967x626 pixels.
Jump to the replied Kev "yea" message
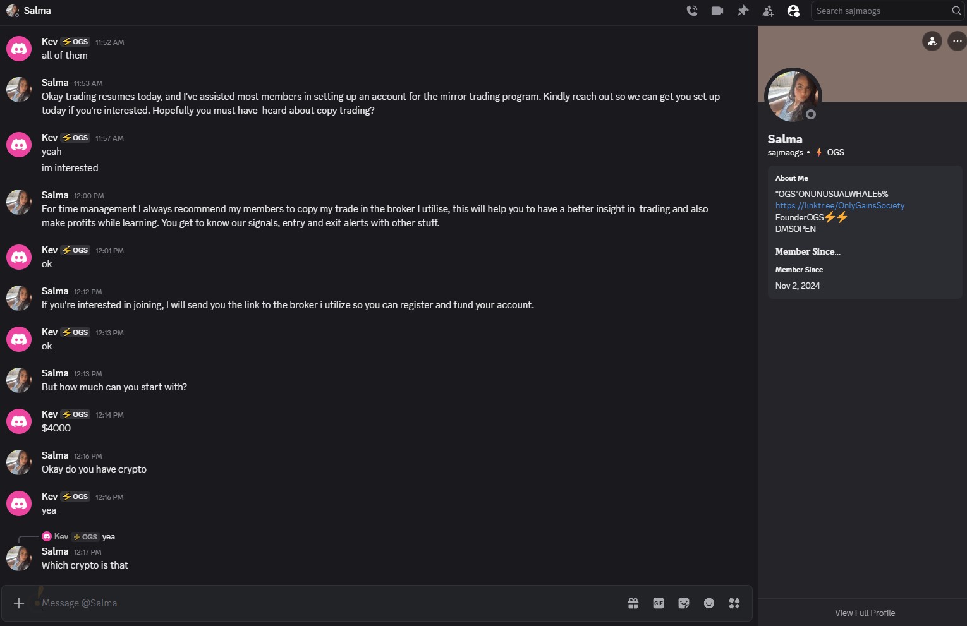(109, 537)
